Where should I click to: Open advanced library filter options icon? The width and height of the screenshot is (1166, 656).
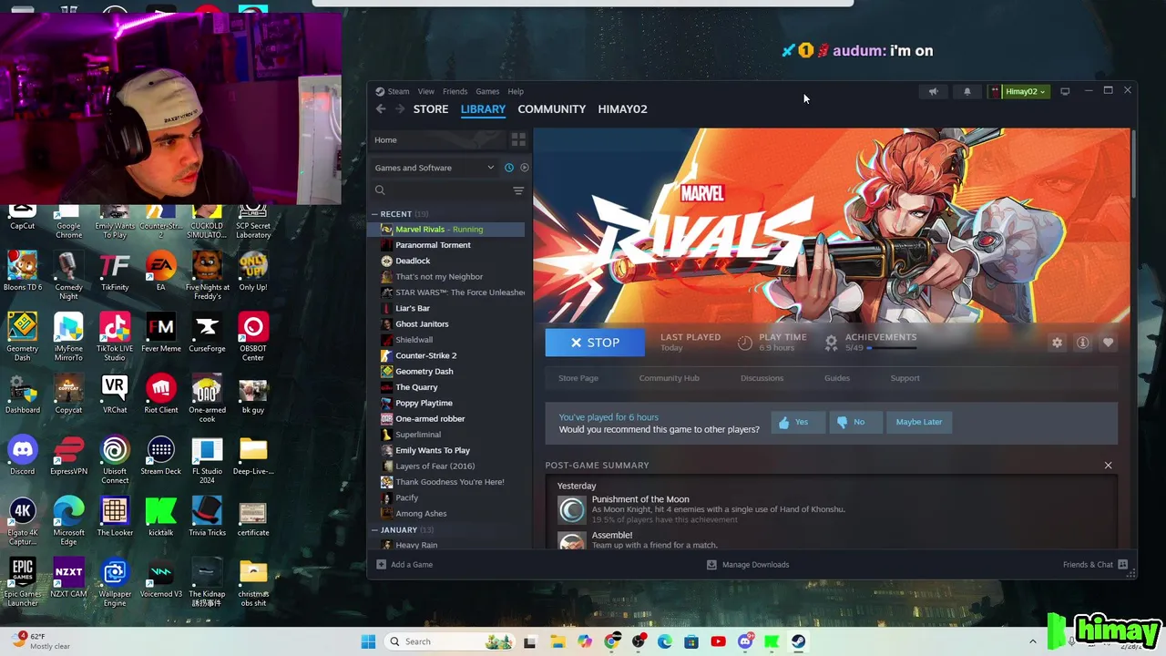click(518, 190)
